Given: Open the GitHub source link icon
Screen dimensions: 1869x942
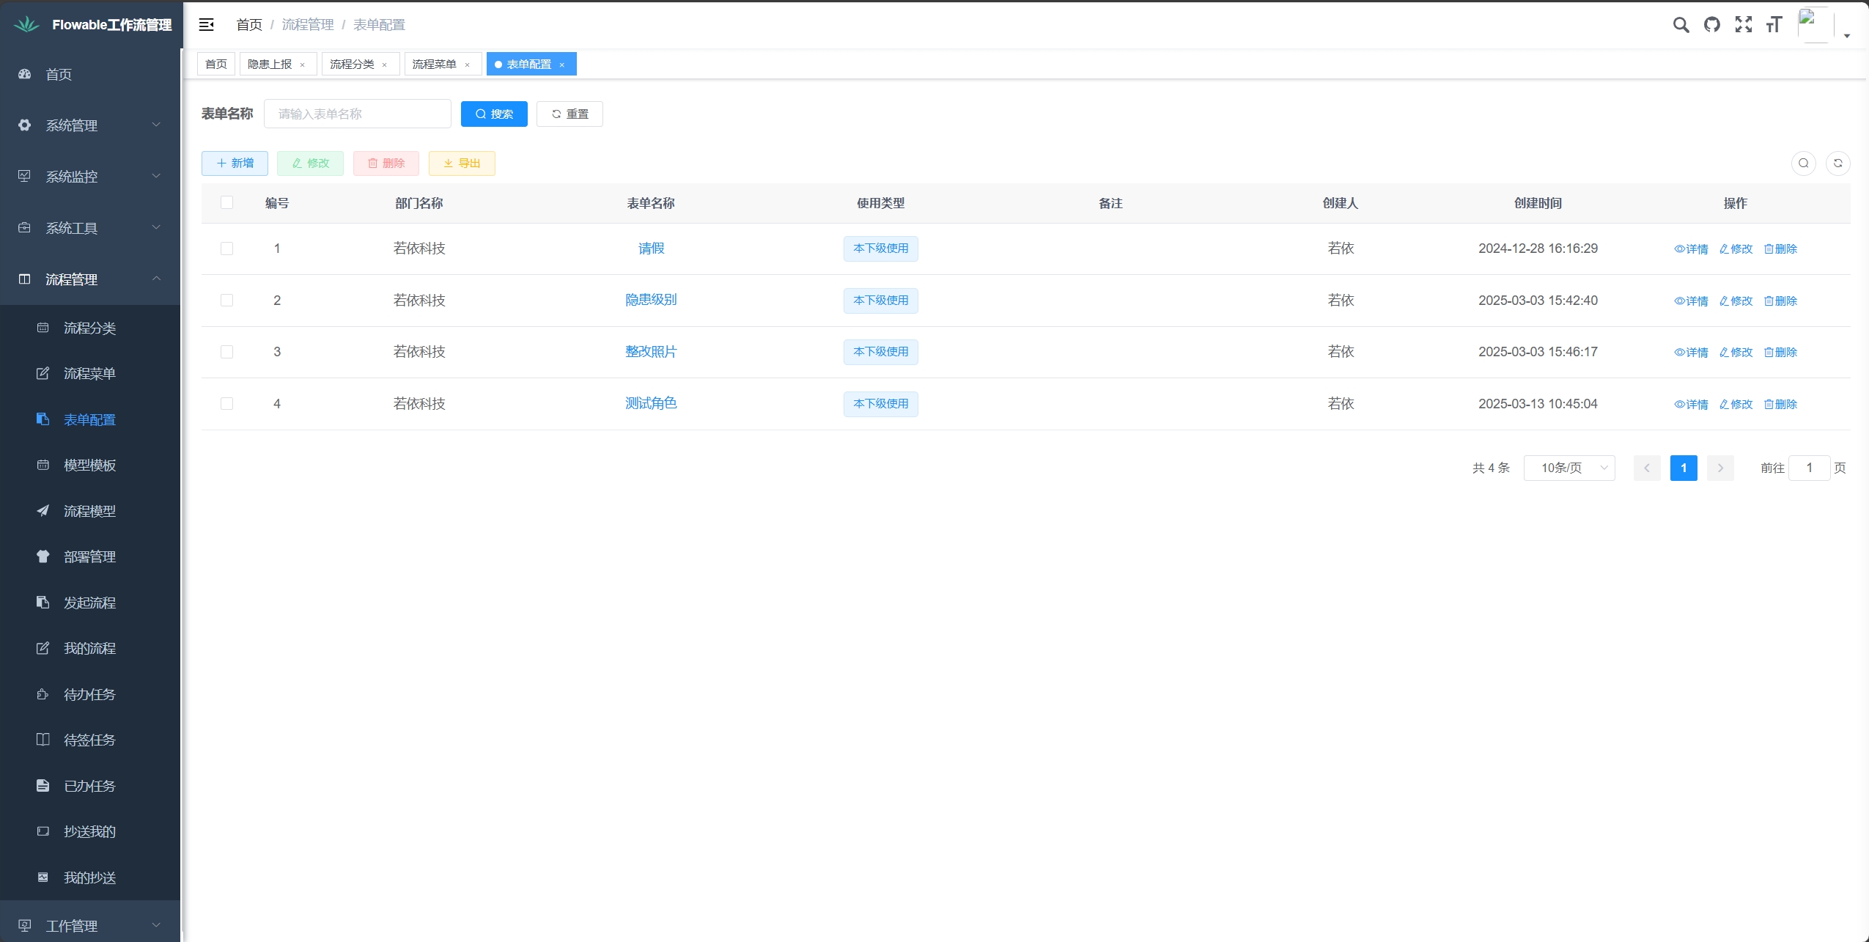Looking at the screenshot, I should [1712, 25].
